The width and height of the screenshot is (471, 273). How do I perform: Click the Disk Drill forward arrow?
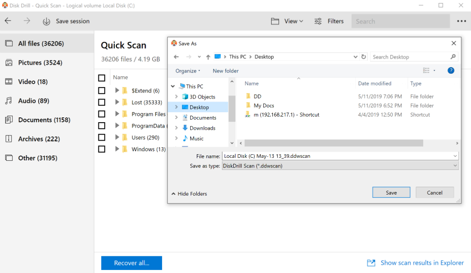coord(27,21)
